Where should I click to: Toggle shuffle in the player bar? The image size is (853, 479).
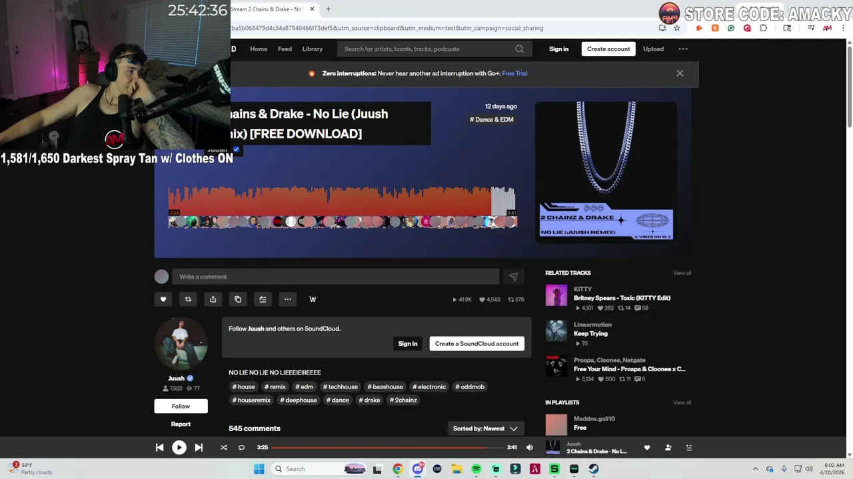tap(224, 448)
